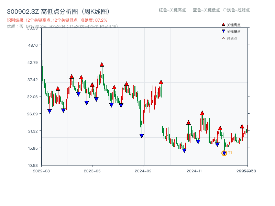Screen dimensions: 275x206
Task: Click the 关键低点 legend text
Action: click(x=234, y=32)
